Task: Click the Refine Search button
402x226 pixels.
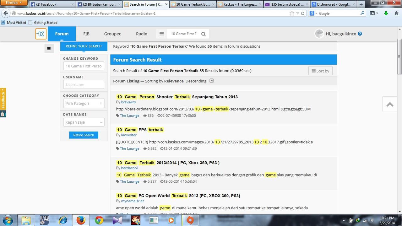Action: pos(84,135)
